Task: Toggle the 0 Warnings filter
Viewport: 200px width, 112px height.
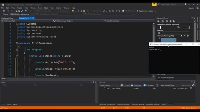Action: pyautogui.click(x=136, y=85)
